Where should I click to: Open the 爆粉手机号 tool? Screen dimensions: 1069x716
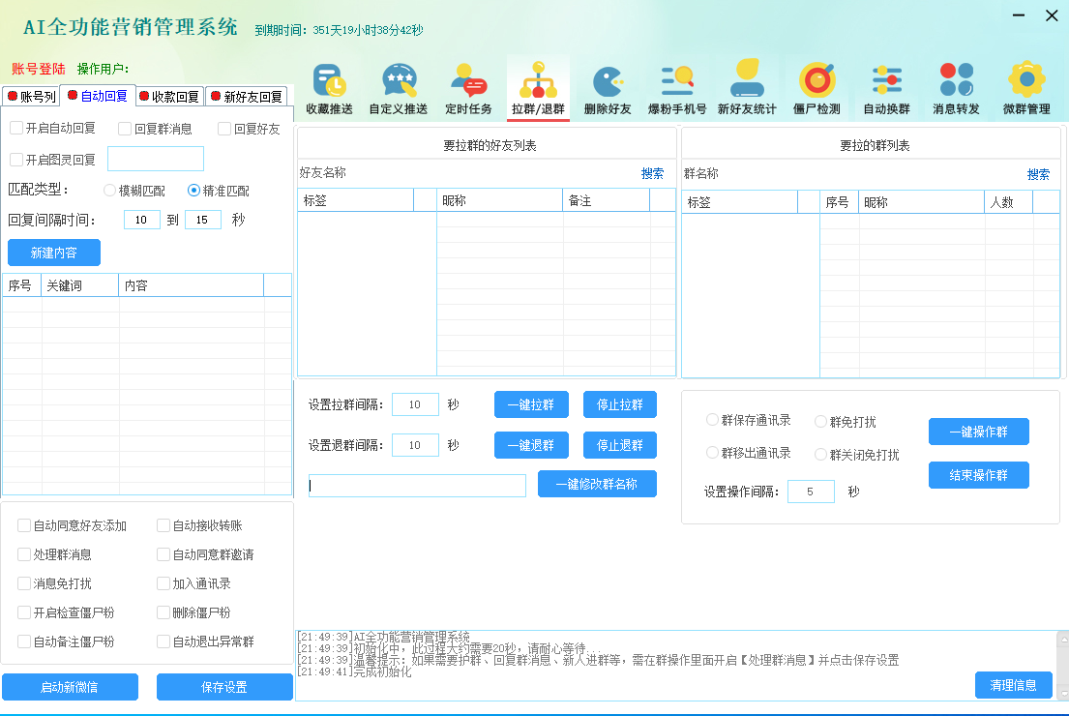pos(677,89)
